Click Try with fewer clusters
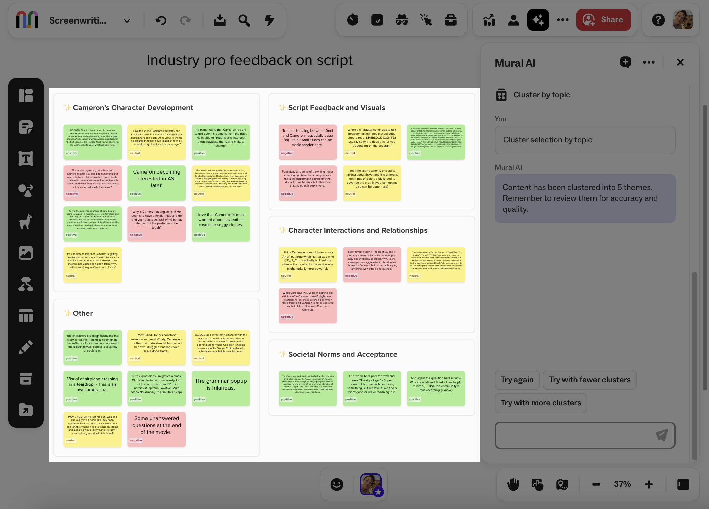 coord(589,380)
